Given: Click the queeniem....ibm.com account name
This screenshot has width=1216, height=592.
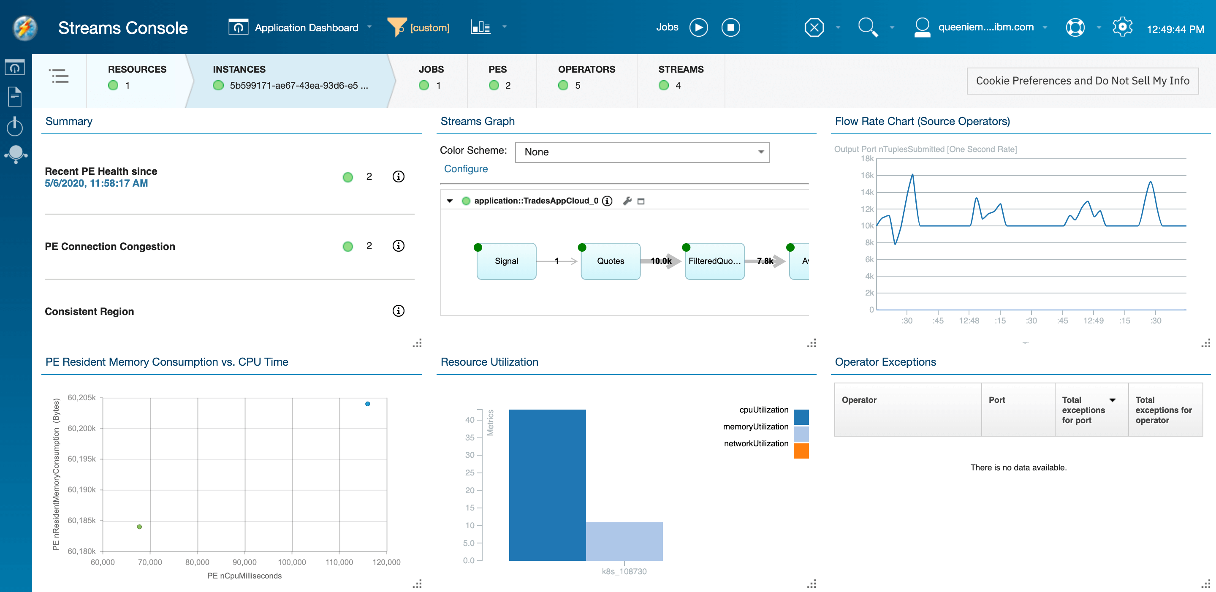Looking at the screenshot, I should click(x=985, y=27).
